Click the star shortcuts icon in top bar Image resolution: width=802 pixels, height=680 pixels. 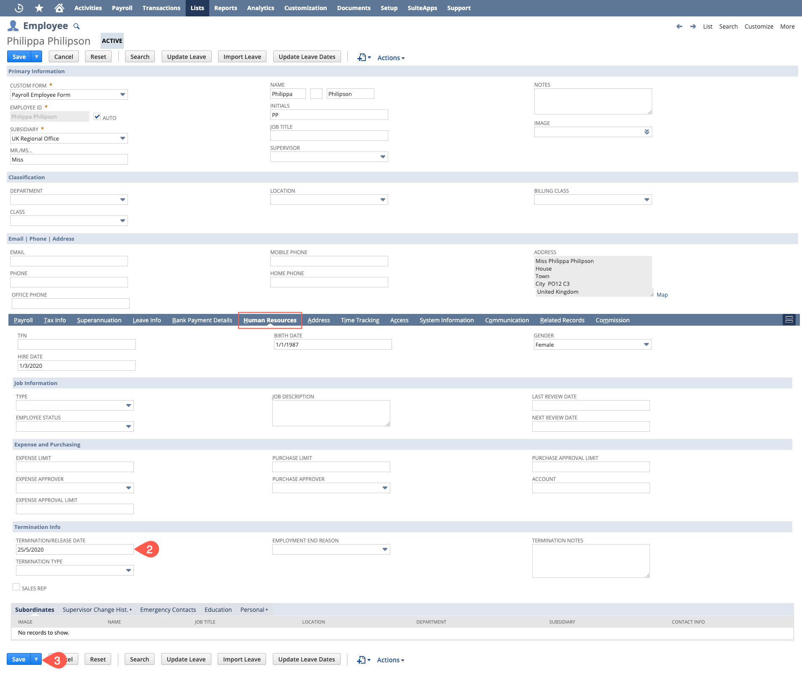(39, 8)
